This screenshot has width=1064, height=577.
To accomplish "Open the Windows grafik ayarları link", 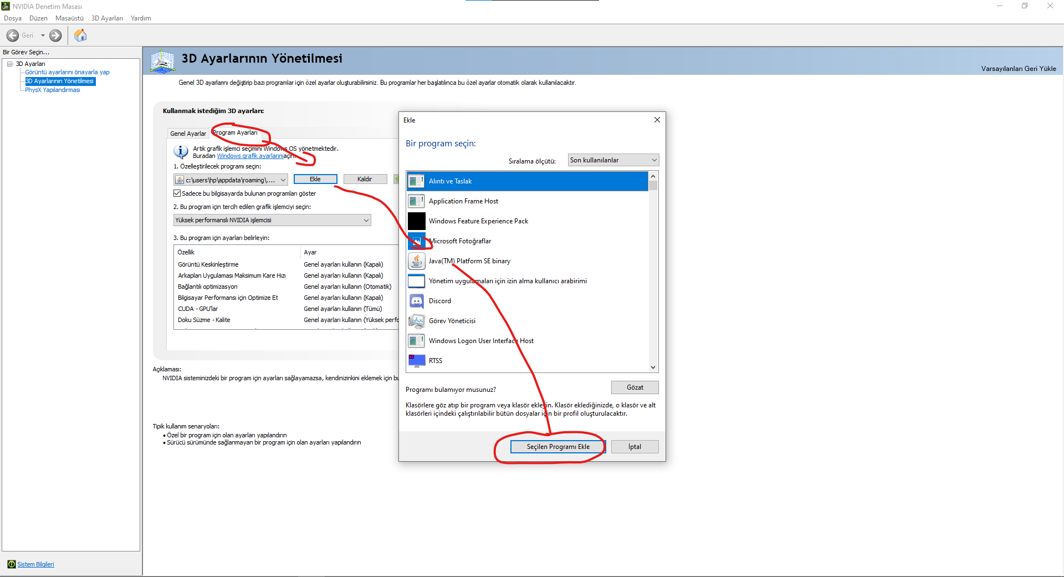I will click(x=250, y=156).
